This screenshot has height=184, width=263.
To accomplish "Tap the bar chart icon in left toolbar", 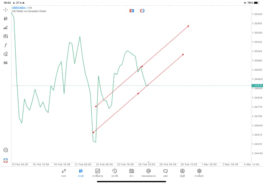I will coord(6,28).
